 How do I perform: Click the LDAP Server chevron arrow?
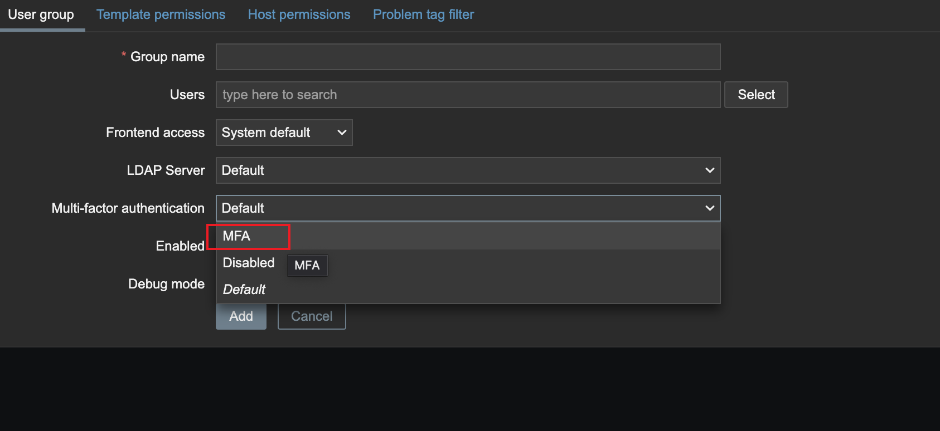pos(710,170)
